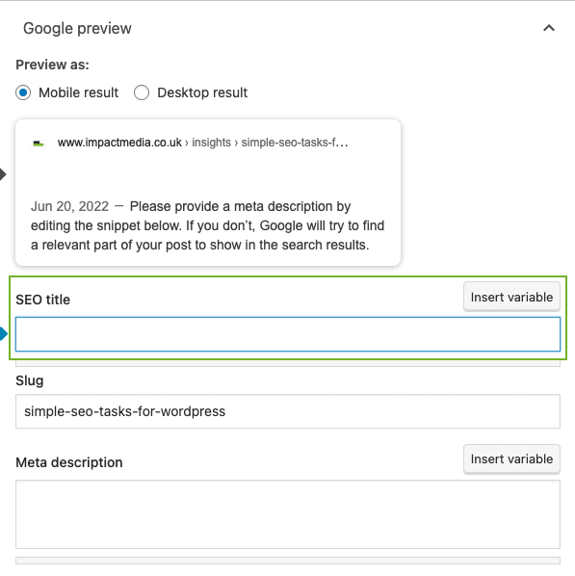Viewport: 575px width, 576px height.
Task: Click the SEO title label
Action: point(42,300)
